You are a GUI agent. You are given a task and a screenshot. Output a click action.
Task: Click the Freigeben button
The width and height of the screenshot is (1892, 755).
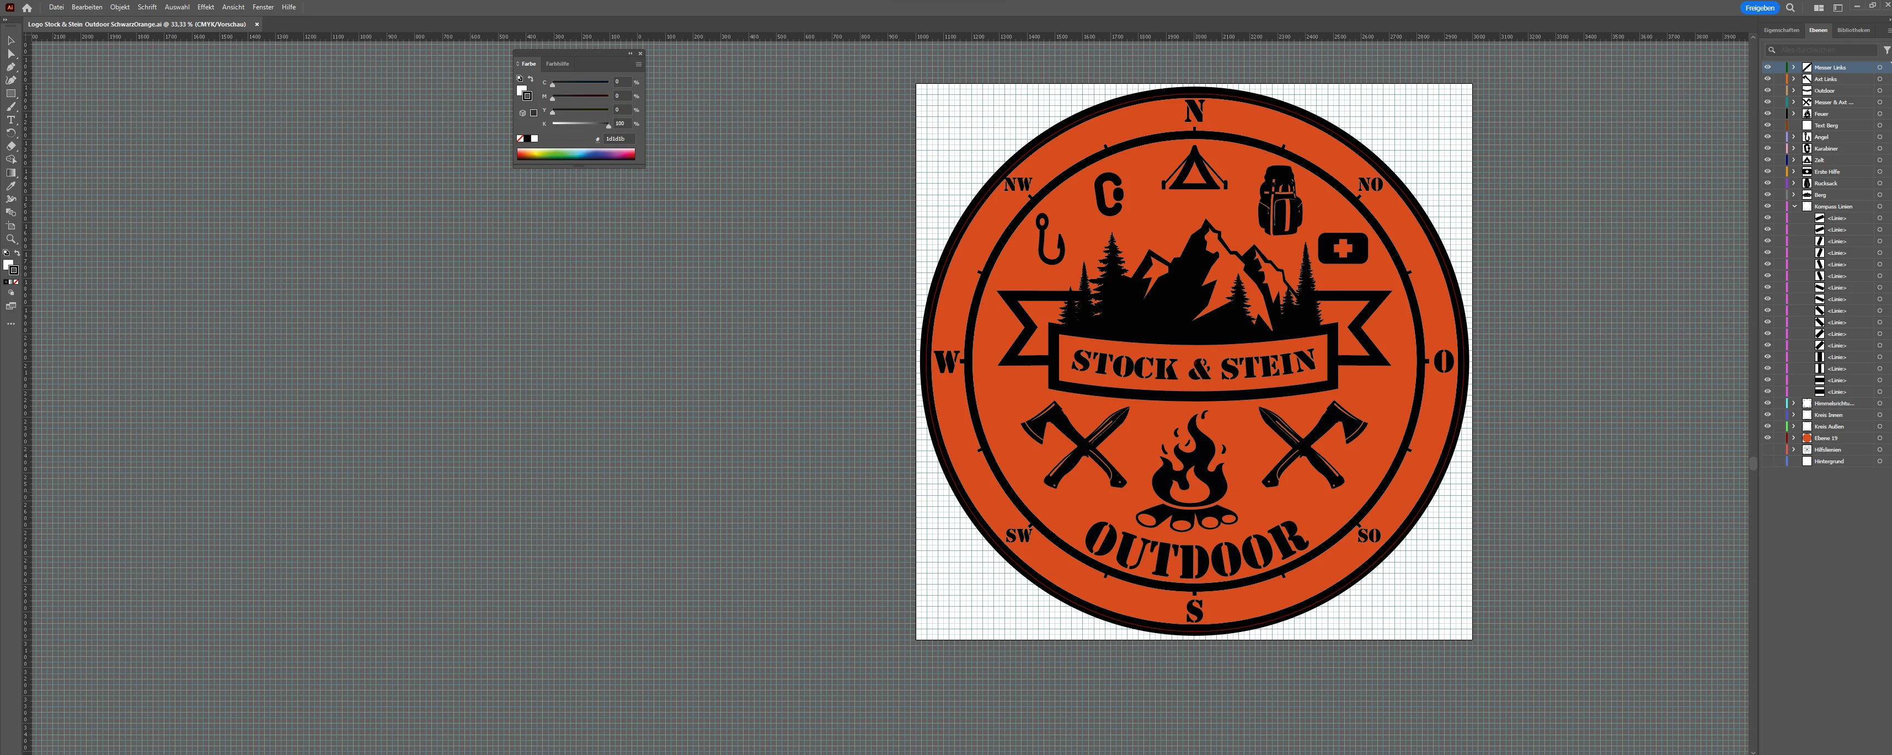1759,8
